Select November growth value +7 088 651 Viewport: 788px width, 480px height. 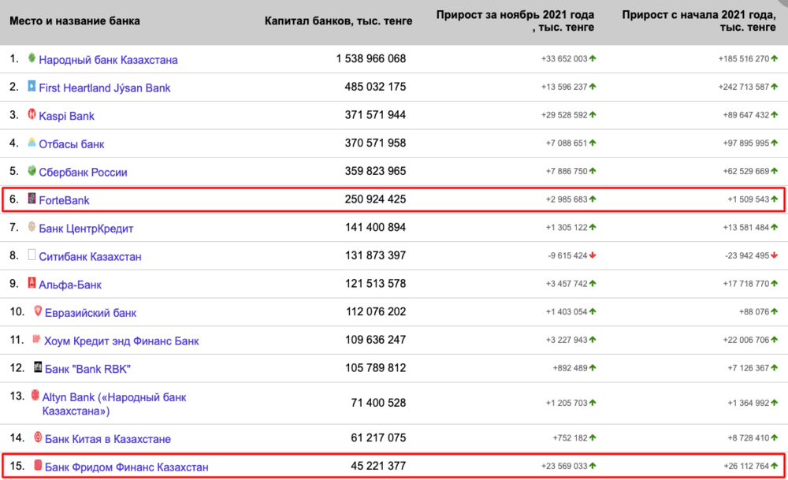(567, 143)
